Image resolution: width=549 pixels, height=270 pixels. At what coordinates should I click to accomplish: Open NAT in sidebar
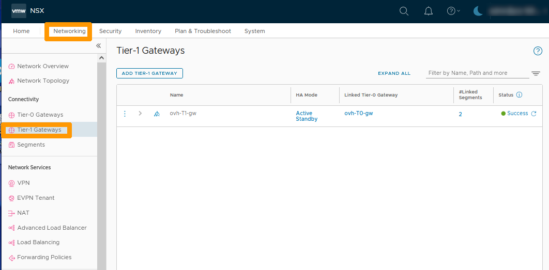click(23, 213)
